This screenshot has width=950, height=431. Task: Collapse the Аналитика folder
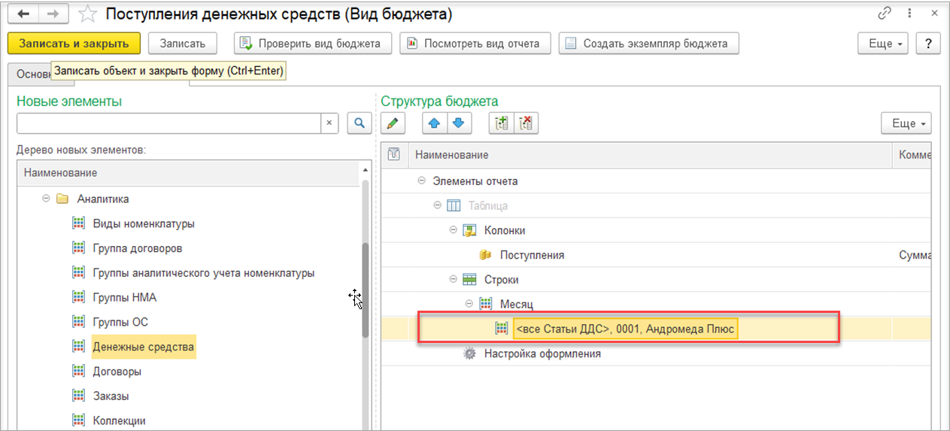coord(46,199)
